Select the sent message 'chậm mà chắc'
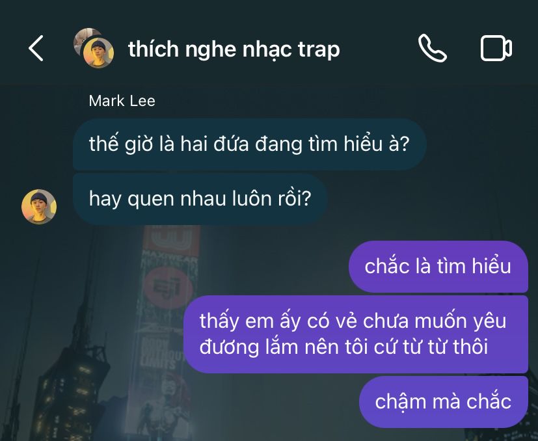Viewport: 538px width, 441px height. [443, 401]
